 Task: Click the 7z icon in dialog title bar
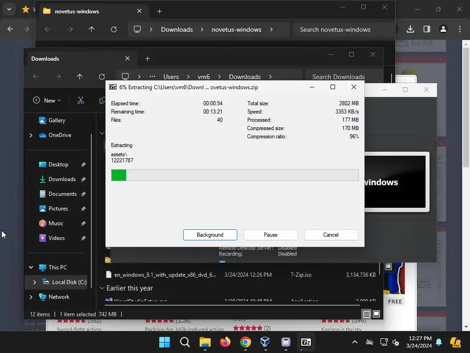click(113, 87)
